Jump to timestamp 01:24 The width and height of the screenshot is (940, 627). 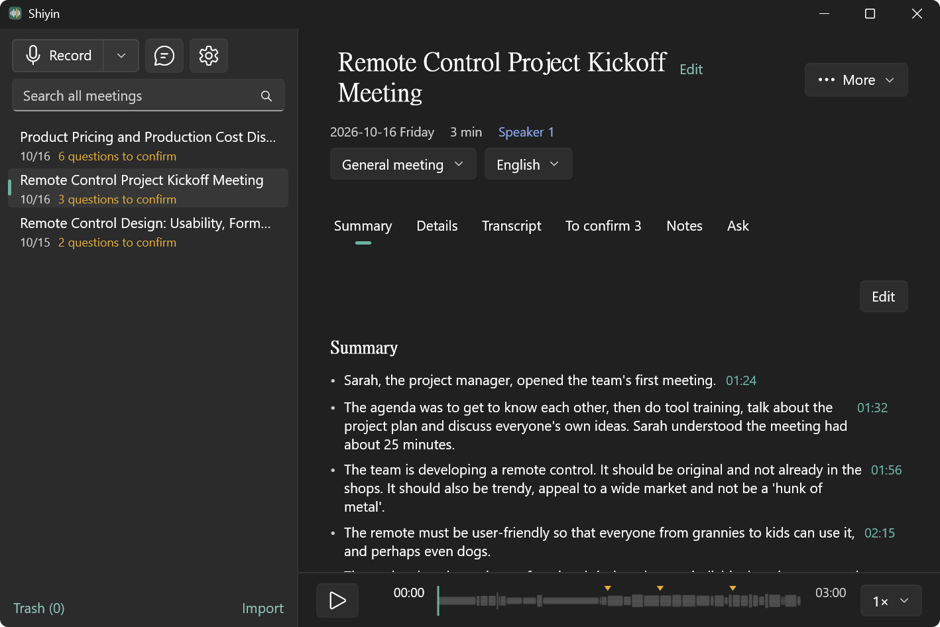[x=741, y=380]
